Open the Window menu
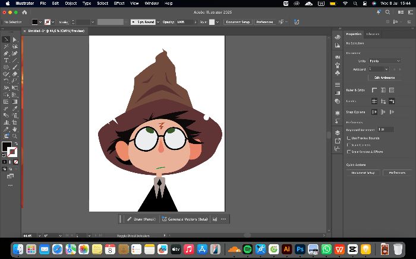This screenshot has height=259, width=416. click(x=152, y=4)
